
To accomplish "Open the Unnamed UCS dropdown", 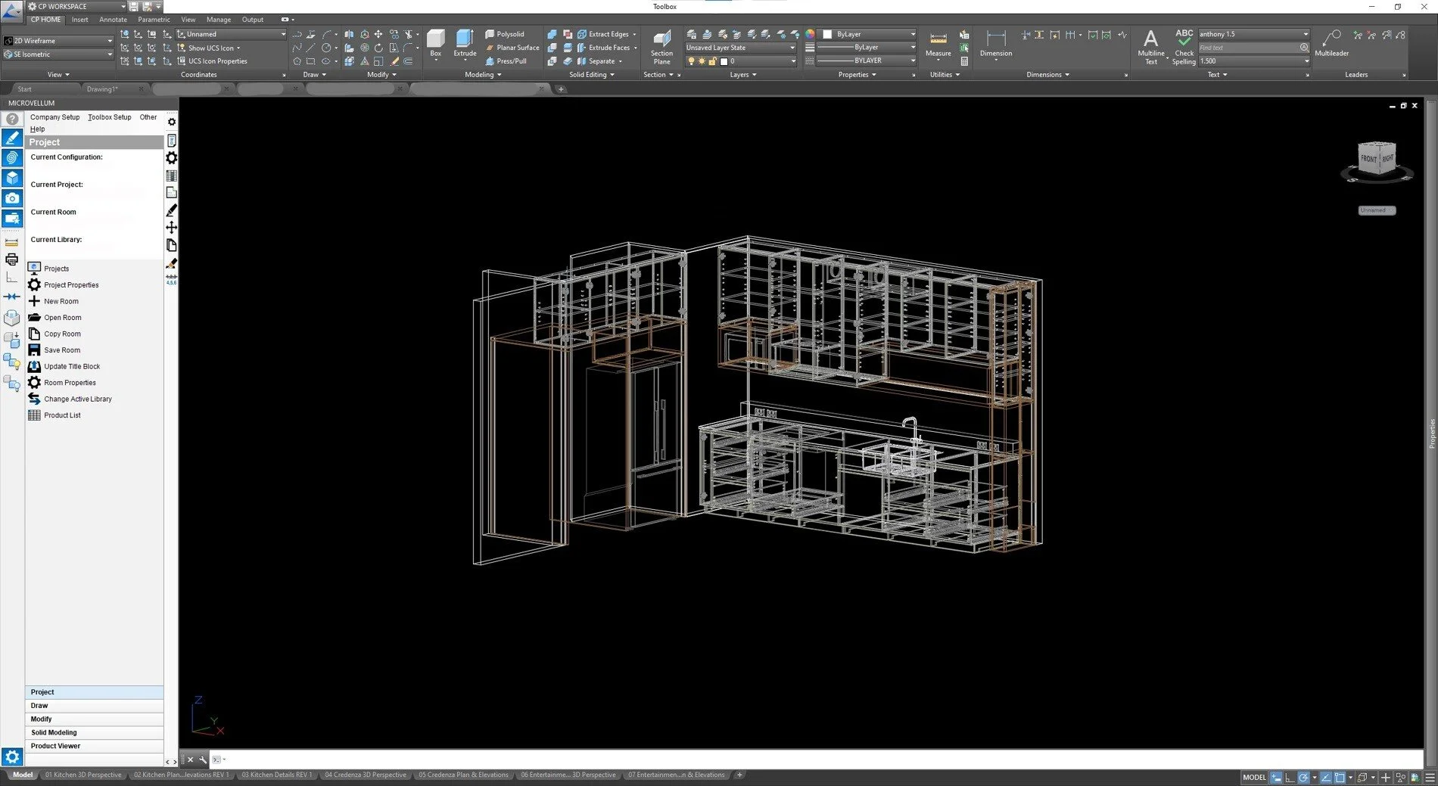I will coord(232,34).
